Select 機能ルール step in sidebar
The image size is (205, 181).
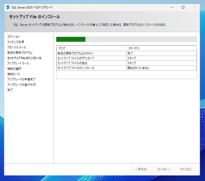(x=14, y=74)
